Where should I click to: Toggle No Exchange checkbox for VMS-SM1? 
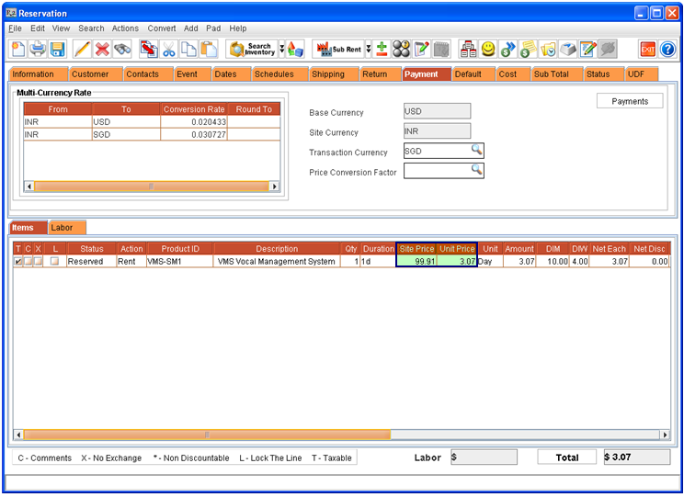pos(38,262)
